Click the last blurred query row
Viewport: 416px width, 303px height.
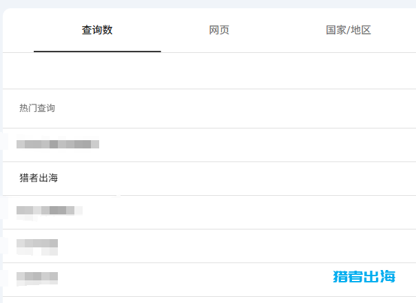point(37,278)
